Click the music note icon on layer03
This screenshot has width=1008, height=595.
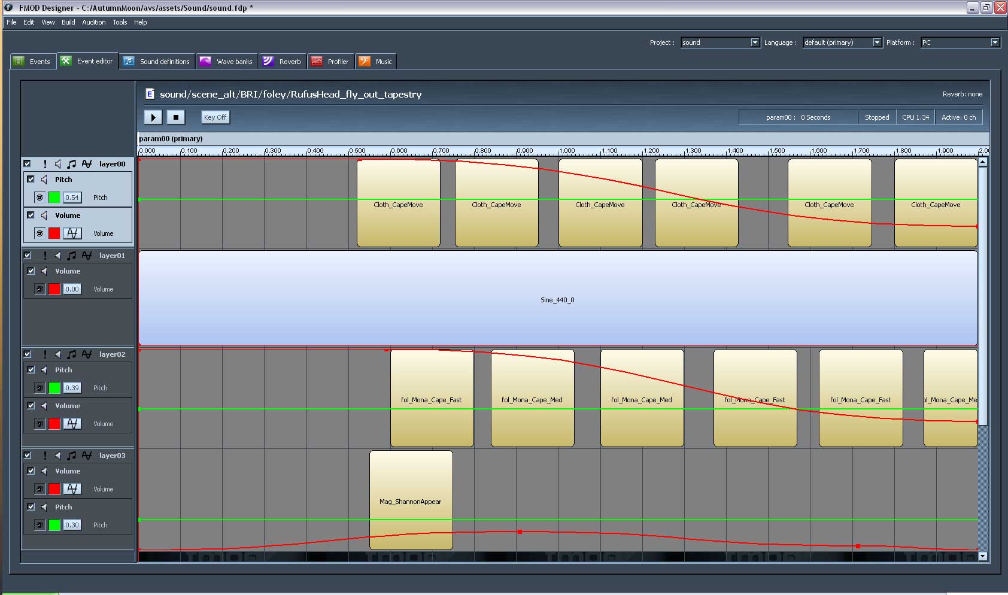(72, 456)
